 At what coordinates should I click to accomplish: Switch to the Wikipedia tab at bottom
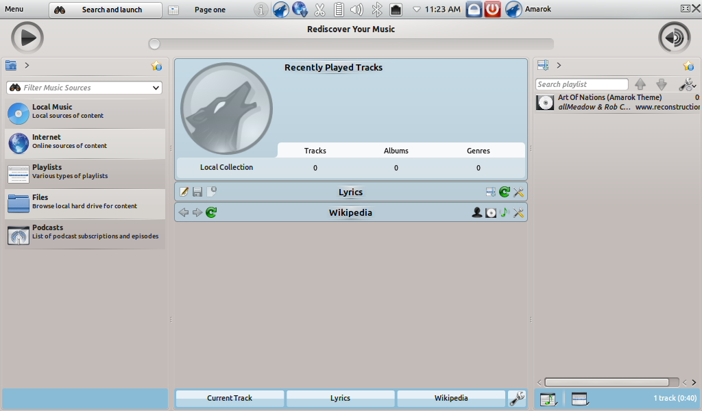(x=451, y=398)
